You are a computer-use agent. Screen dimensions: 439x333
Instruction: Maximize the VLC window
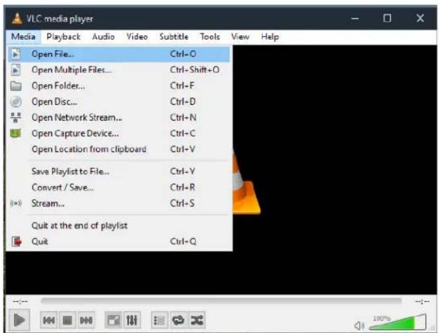point(387,19)
